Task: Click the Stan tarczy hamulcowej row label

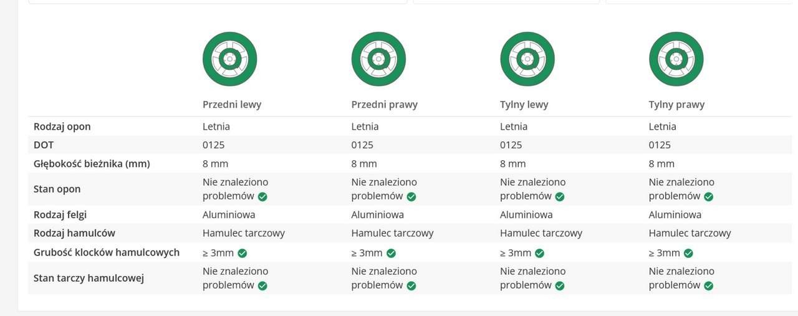Action: pos(89,278)
